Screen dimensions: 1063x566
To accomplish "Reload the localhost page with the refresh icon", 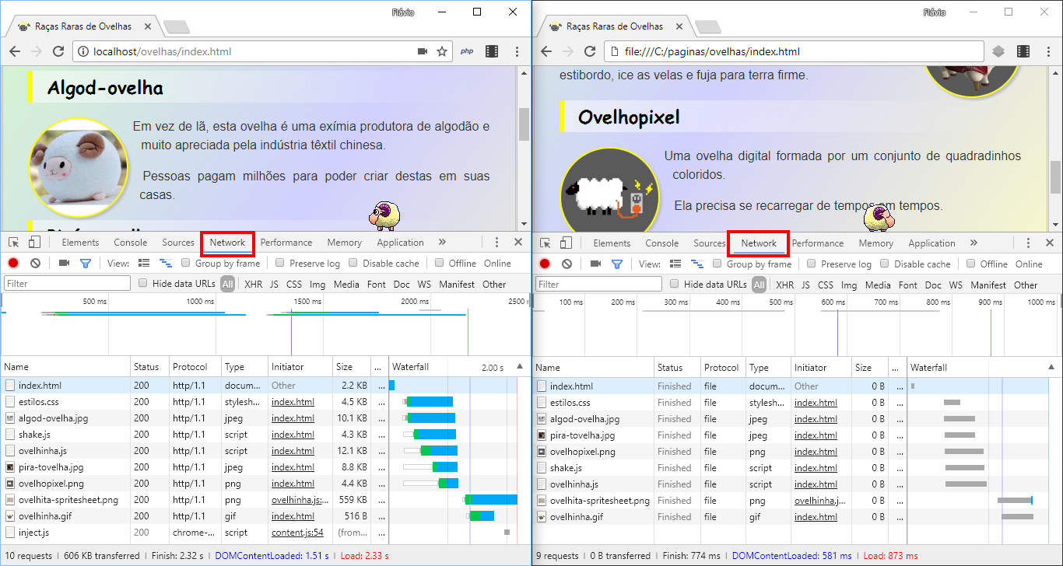I will point(58,51).
